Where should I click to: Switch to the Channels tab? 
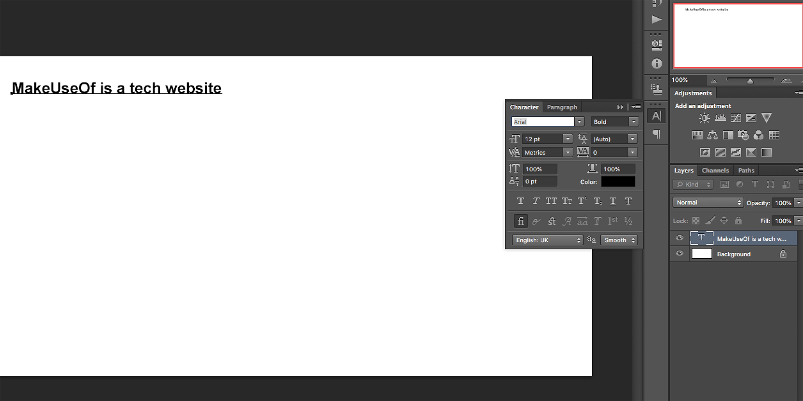(715, 170)
